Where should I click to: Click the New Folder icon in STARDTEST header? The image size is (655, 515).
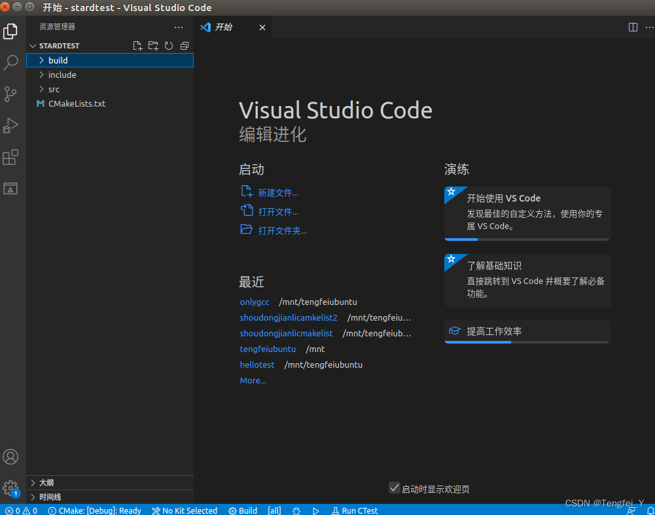(153, 46)
